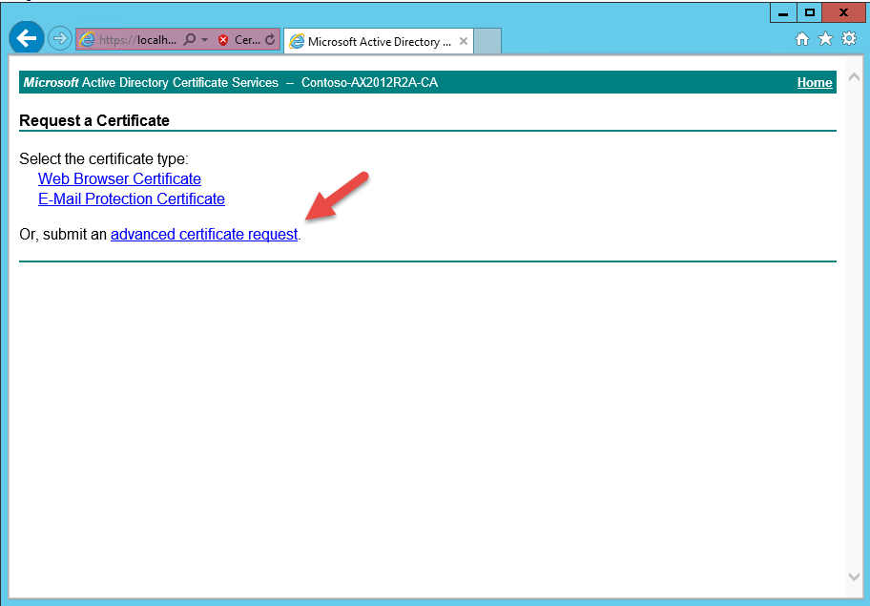Click the Request a Certificate heading
Screen dimensions: 870x606
click(94, 120)
